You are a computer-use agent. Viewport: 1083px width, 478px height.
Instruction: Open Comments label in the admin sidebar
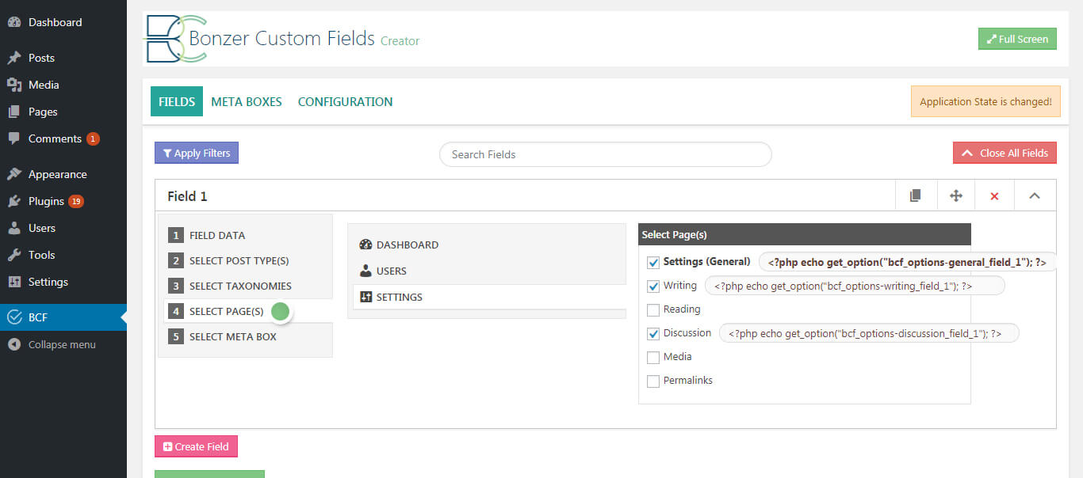[55, 138]
